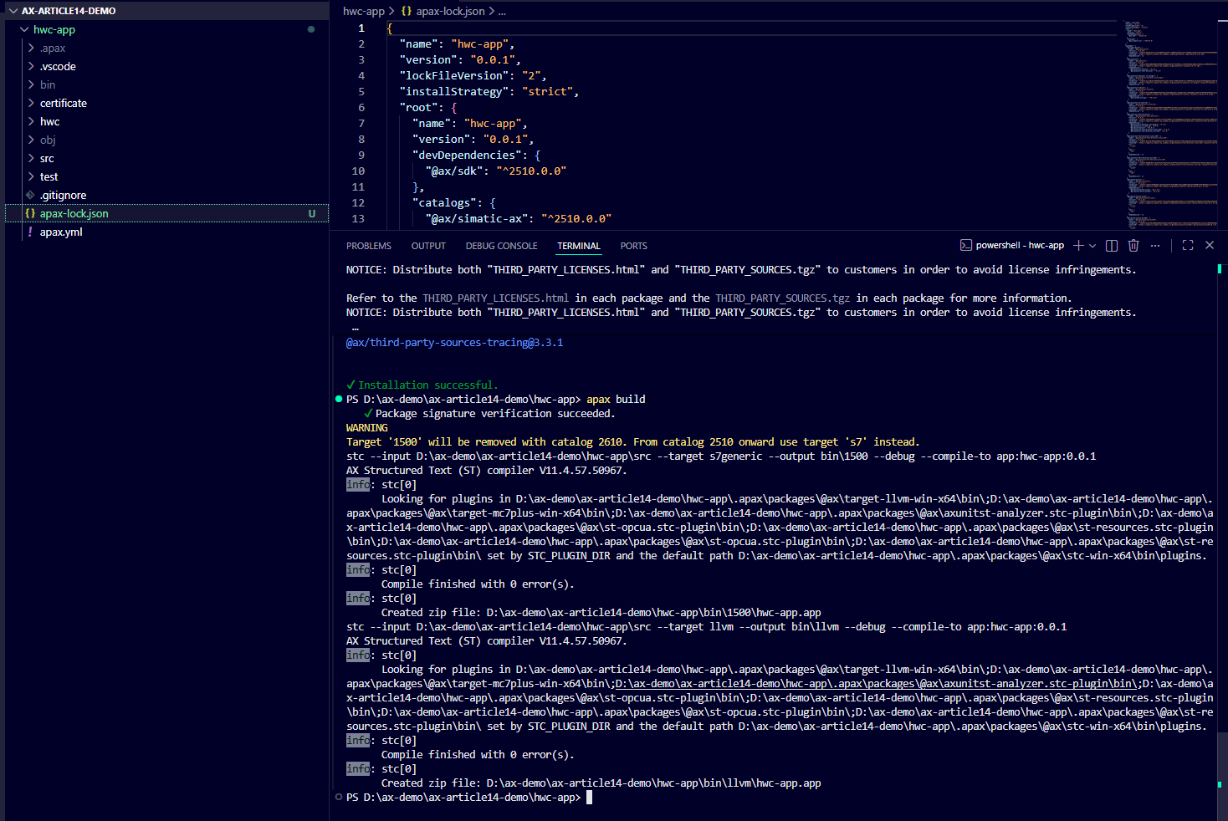Image resolution: width=1228 pixels, height=821 pixels.
Task: Click the JSON braces icon of apax-lock.json
Action: [x=31, y=213]
